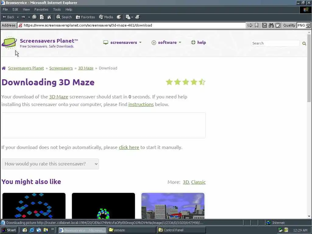
Task: Go to the Home page icon
Action: [x=49, y=17]
